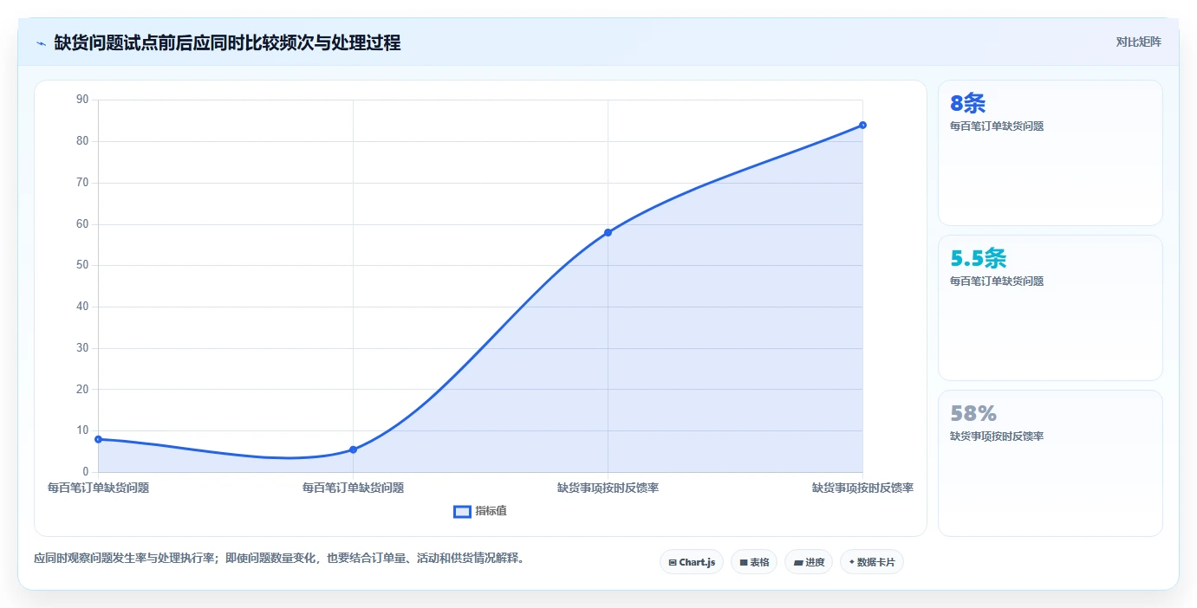Screen dimensions: 1197x608
Task: Click the y-axis label 70
Action: click(x=82, y=183)
